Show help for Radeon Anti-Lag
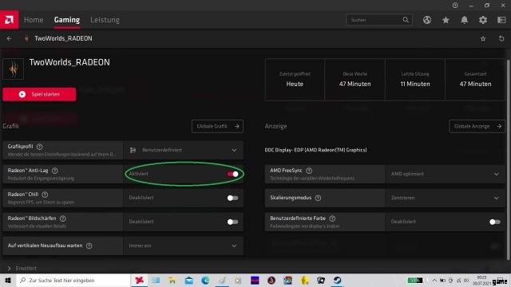511x287 pixels. [55, 171]
